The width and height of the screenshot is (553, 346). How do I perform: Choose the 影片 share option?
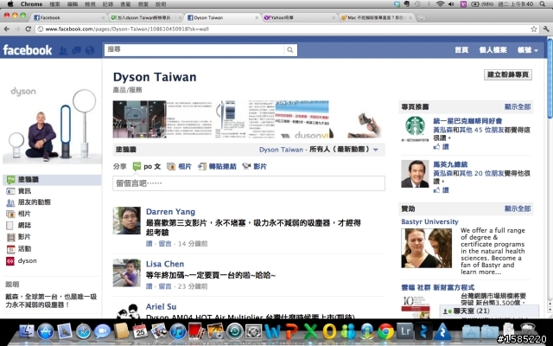254,166
